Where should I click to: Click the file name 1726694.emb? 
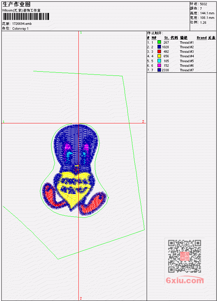pos(22,24)
